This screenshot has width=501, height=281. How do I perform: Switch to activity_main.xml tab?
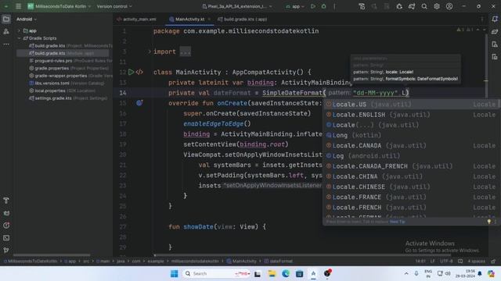pos(136,19)
